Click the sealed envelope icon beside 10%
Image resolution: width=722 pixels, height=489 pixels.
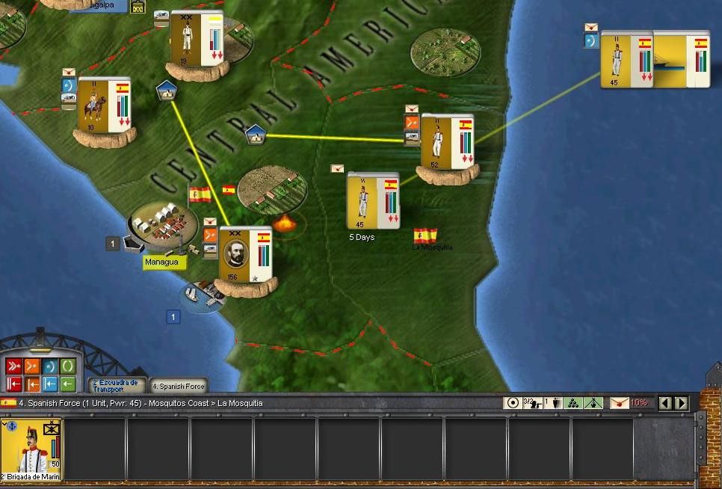click(x=620, y=403)
